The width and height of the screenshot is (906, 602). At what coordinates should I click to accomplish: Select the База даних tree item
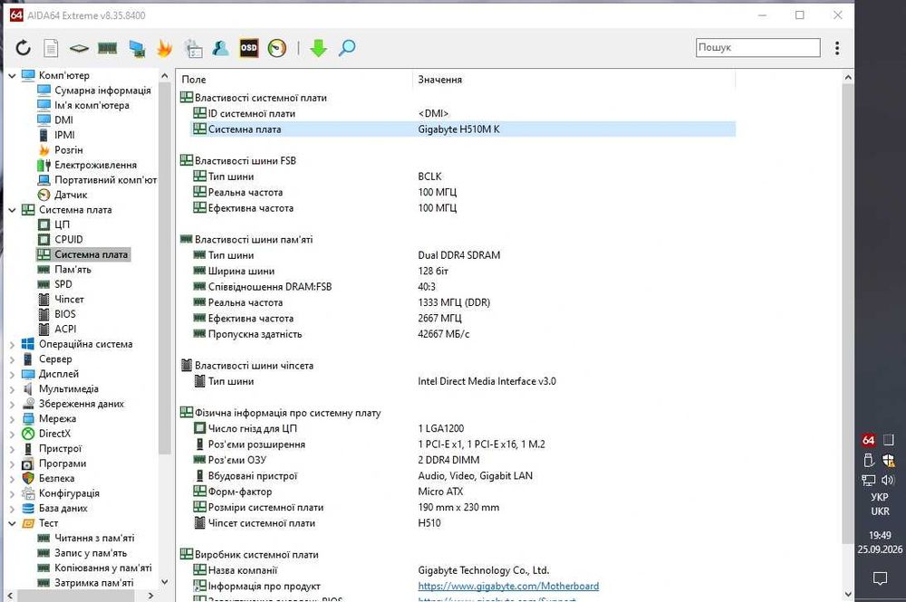[63, 509]
